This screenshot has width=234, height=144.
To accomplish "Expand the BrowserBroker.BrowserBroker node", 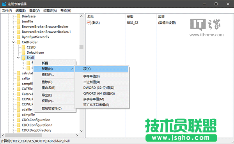I will click(x=13, y=27).
